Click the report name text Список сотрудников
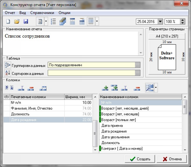Viewport: 191px width, 167px height. pyautogui.click(x=27, y=36)
